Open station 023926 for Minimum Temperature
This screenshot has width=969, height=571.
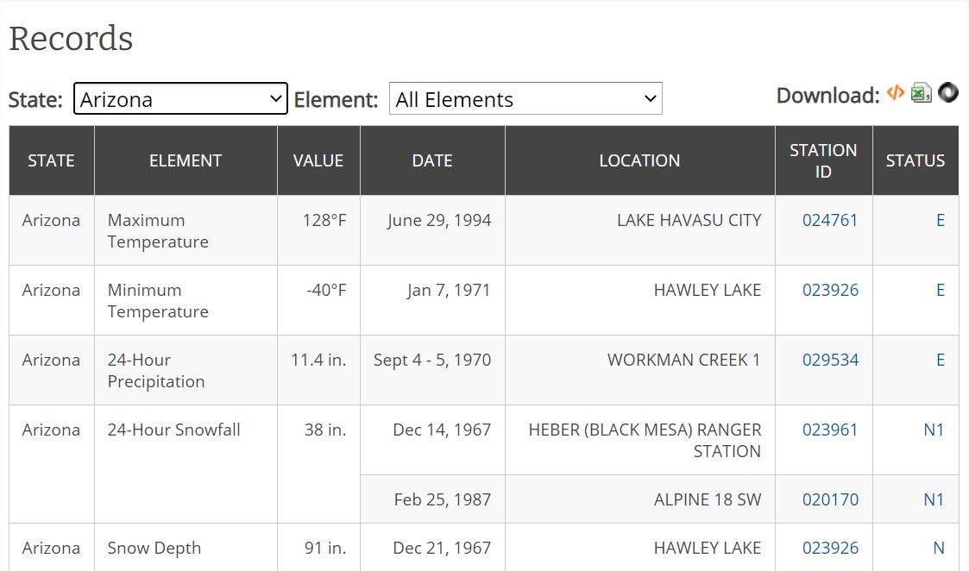point(830,290)
